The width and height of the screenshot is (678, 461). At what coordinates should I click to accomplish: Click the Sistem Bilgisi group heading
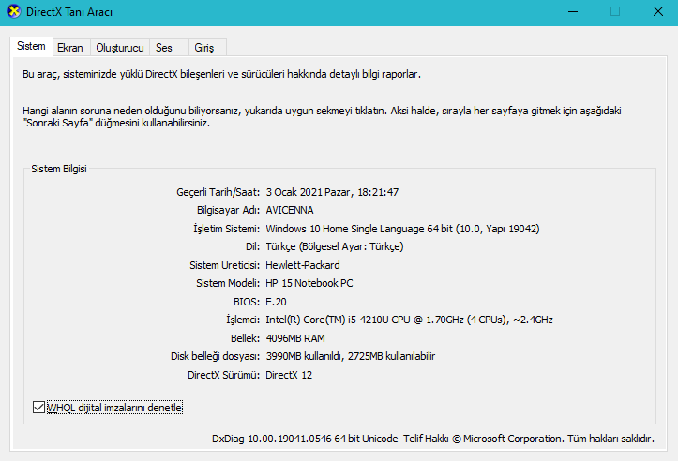[x=59, y=169]
